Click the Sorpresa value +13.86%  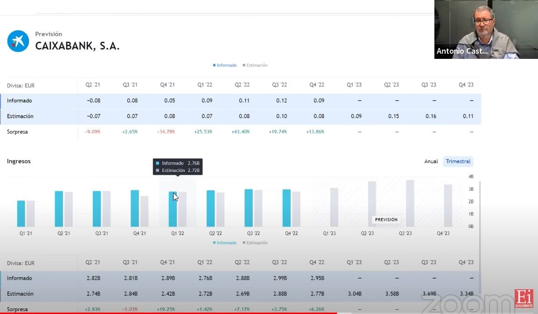click(315, 132)
